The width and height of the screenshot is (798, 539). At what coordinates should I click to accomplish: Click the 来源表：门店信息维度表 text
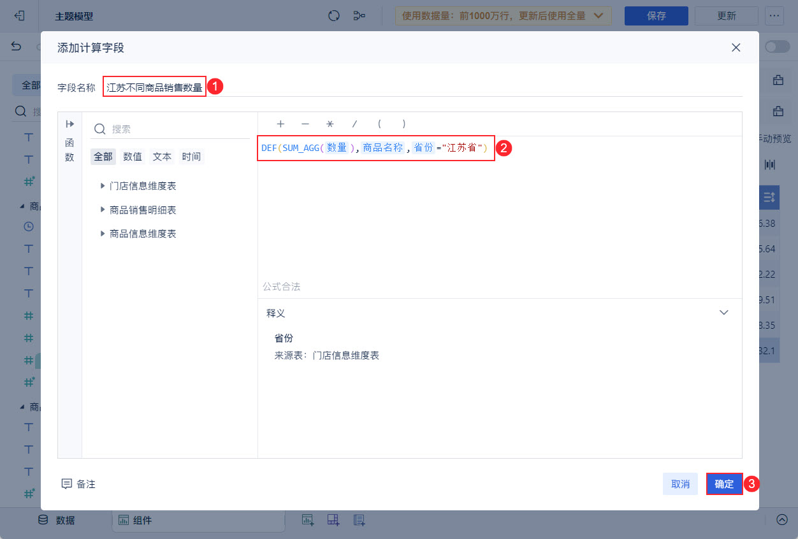point(327,356)
